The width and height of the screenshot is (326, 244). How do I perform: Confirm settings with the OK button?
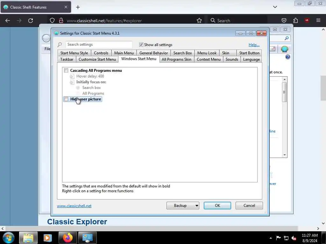pyautogui.click(x=217, y=206)
